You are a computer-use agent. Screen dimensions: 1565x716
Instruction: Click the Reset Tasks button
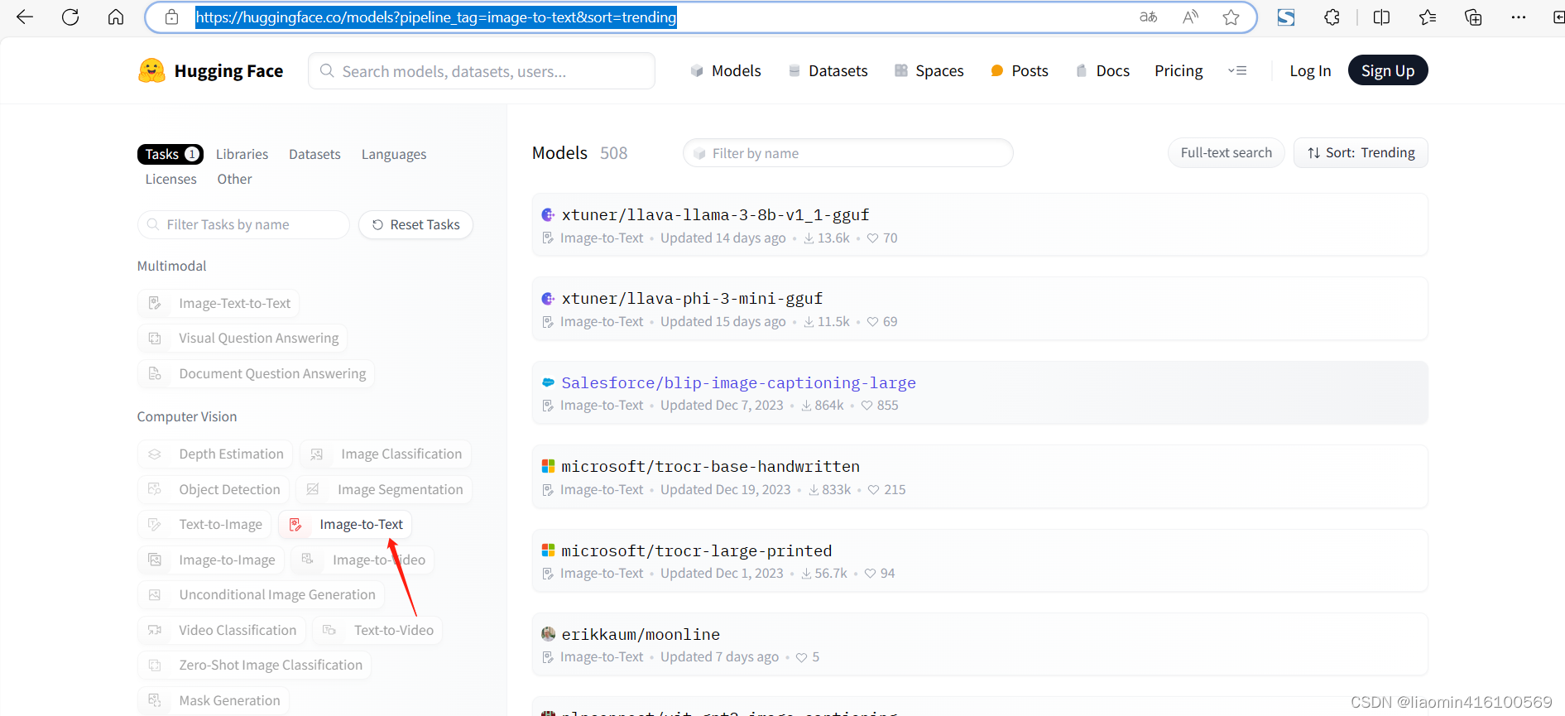(415, 224)
